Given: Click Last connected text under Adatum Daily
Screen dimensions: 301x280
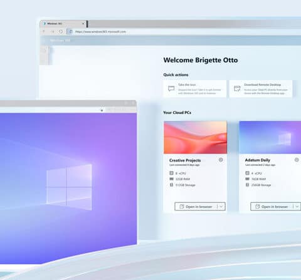Looking at the screenshot, I should (260, 165).
